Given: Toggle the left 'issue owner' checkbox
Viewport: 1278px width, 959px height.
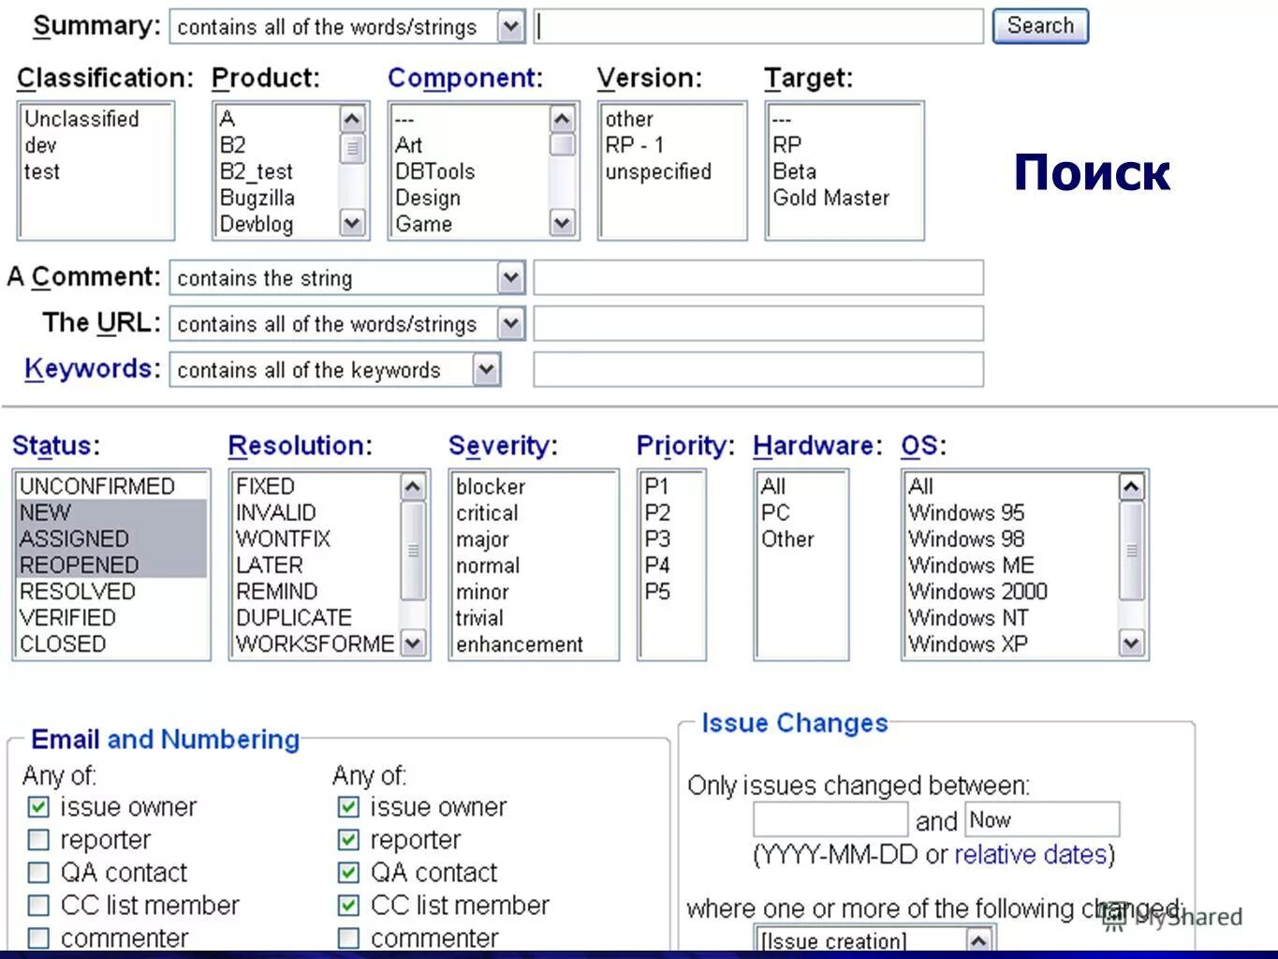Looking at the screenshot, I should (38, 806).
